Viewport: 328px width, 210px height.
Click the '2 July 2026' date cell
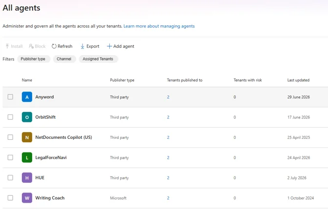(x=297, y=178)
